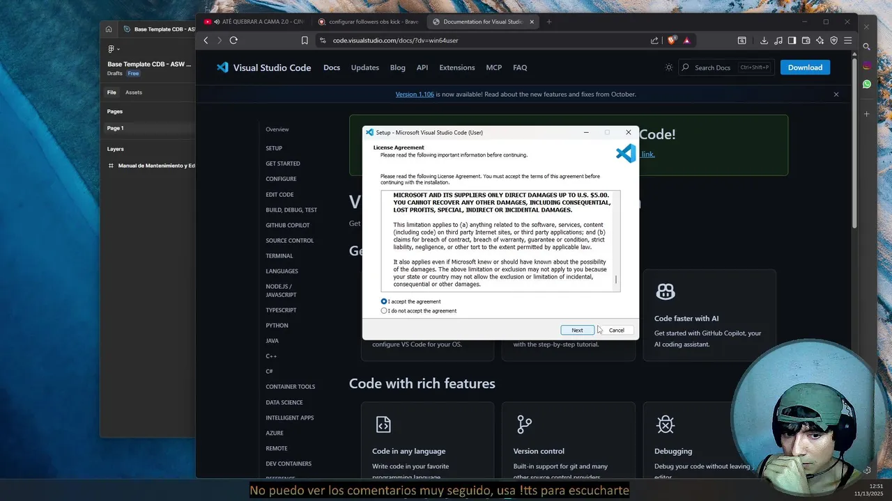Open API in site navigation
892x501 pixels.
pyautogui.click(x=422, y=67)
